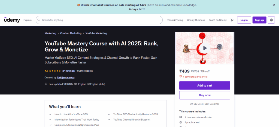
Task: View the 34 ratings link
Action: 68,71
